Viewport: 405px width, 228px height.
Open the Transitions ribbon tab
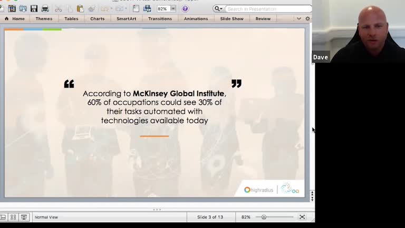pyautogui.click(x=160, y=18)
